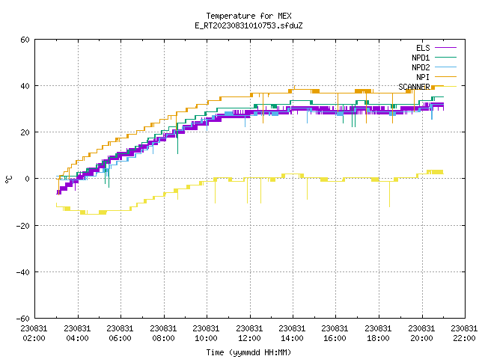Click the x-axis tick label 230831 04:00
The width and height of the screenshot is (479, 359).
tap(77, 334)
